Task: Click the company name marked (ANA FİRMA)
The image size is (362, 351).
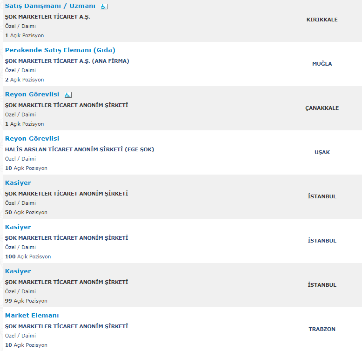Action: coord(67,61)
